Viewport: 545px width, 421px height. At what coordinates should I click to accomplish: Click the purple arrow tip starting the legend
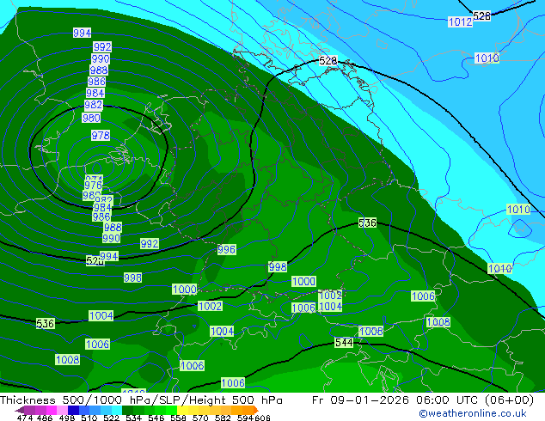pyautogui.click(x=20, y=410)
